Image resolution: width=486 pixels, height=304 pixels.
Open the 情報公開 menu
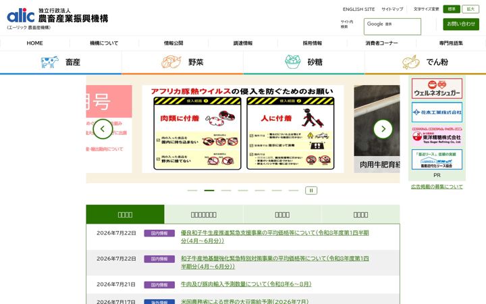pos(173,43)
